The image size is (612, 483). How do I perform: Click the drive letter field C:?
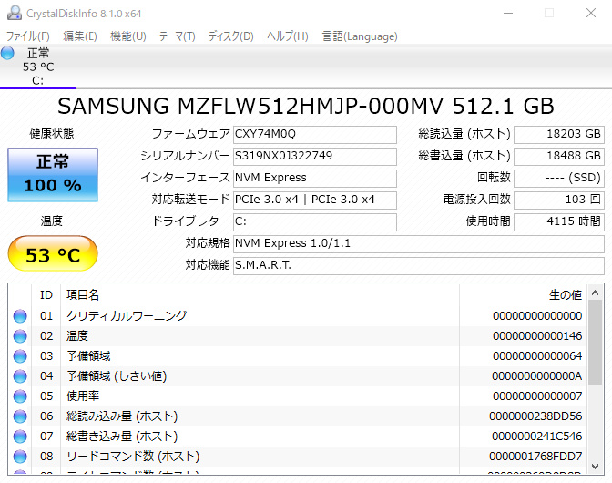click(x=315, y=221)
